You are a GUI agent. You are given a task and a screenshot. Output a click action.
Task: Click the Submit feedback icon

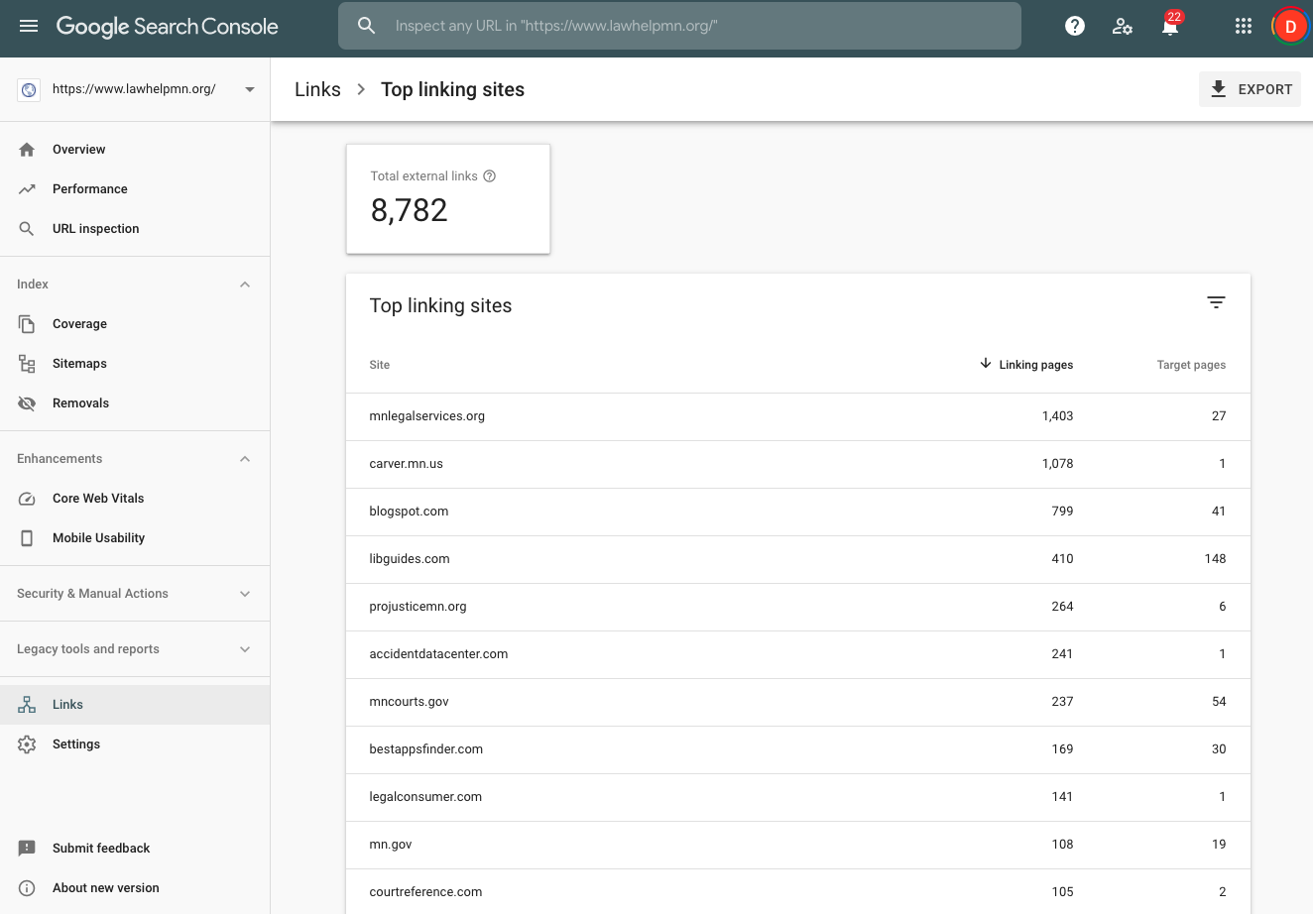27,849
